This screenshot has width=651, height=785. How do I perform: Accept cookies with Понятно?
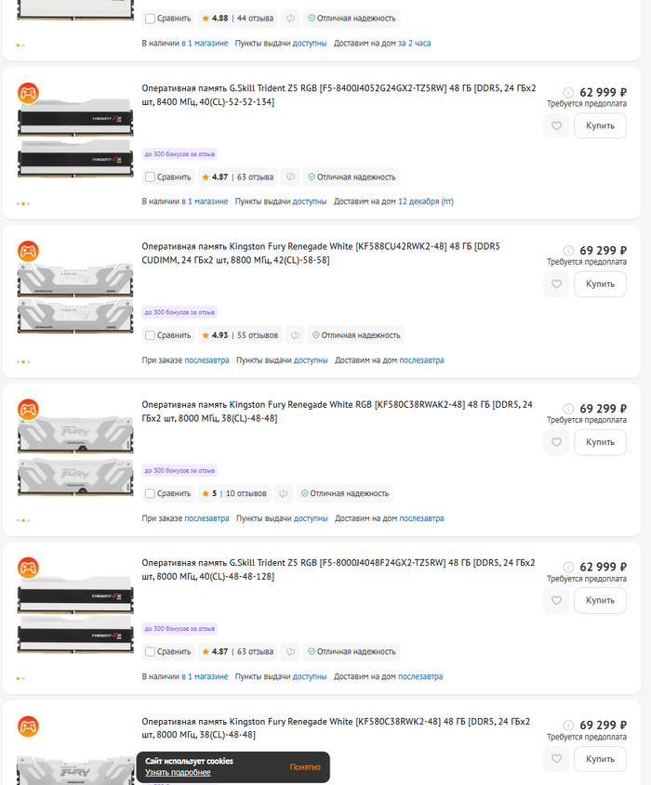pos(305,767)
